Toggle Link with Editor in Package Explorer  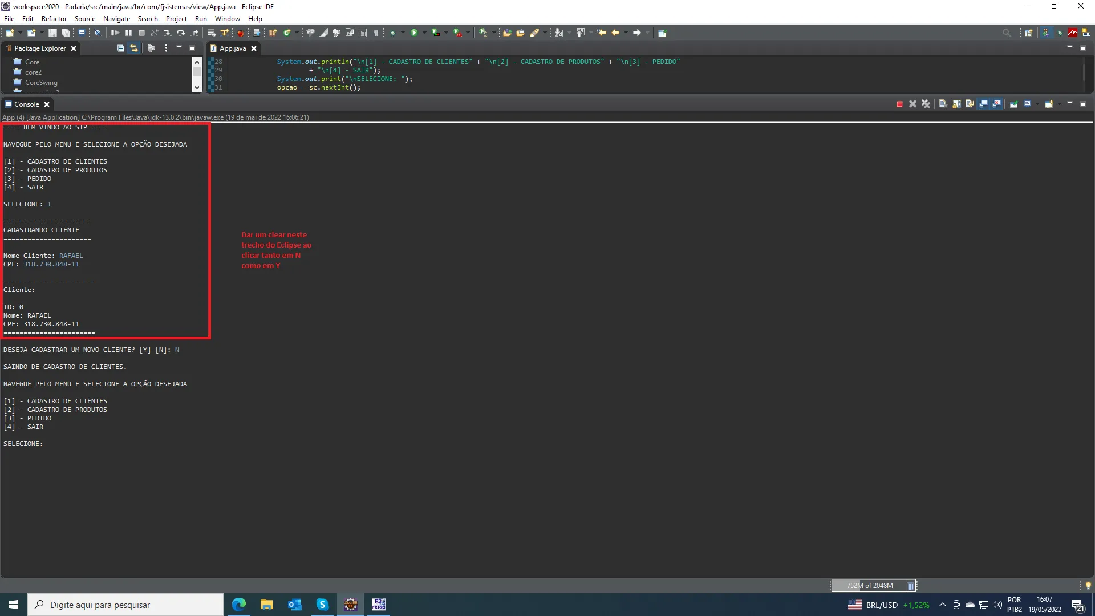pyautogui.click(x=133, y=48)
